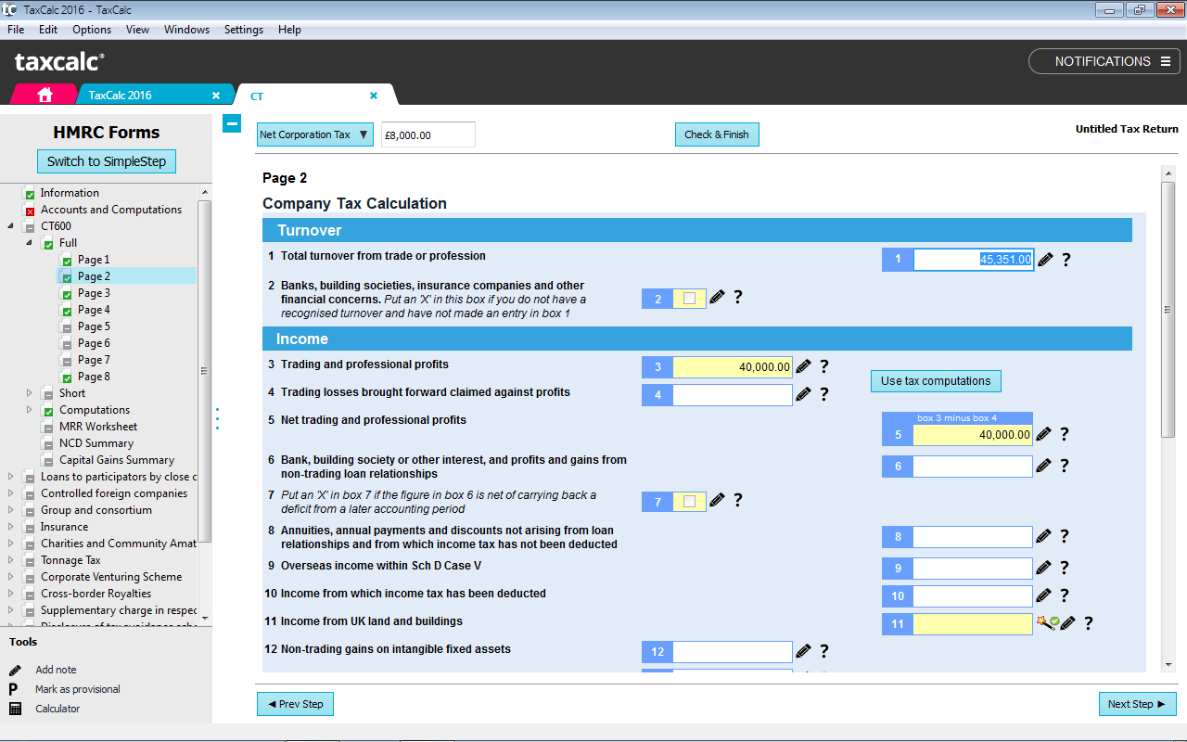
Task: Open the Options menu
Action: tap(92, 30)
